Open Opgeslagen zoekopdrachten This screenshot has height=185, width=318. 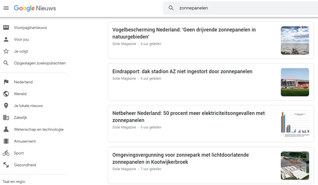click(40, 63)
